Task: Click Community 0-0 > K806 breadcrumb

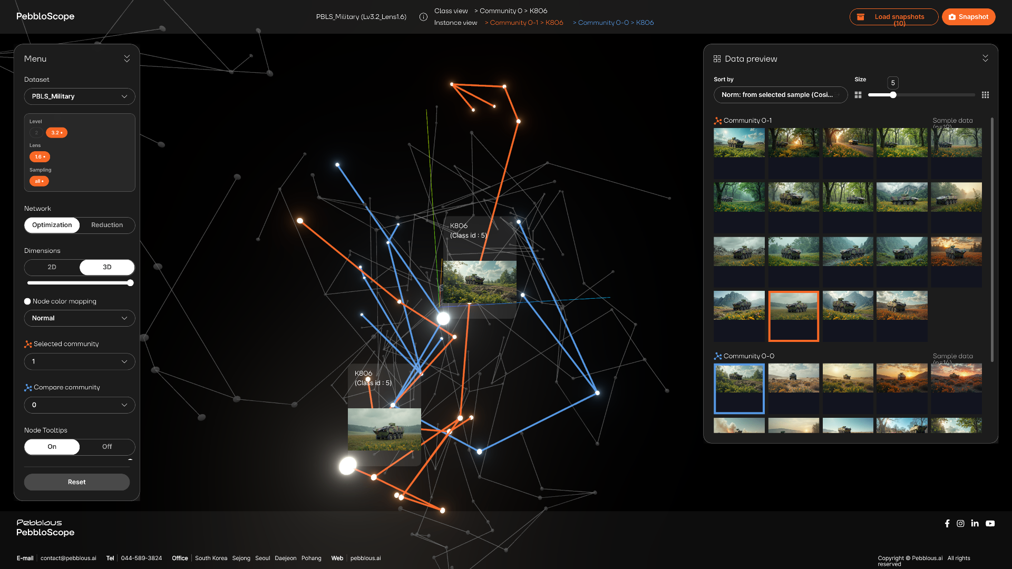Action: 614,23
